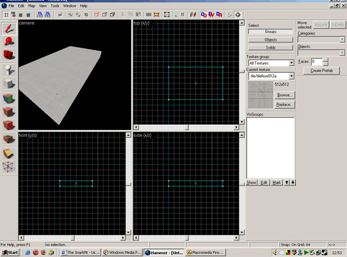Switch selection mode to Solids

271,47
